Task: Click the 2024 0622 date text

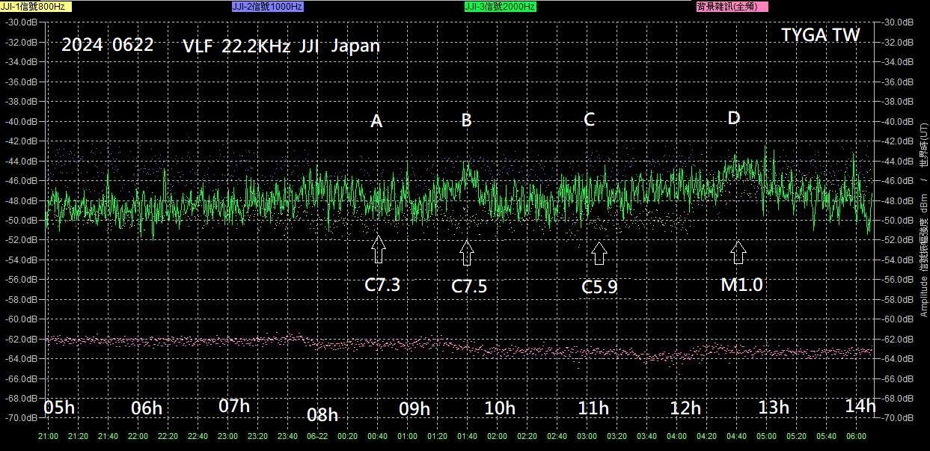Action: (107, 45)
